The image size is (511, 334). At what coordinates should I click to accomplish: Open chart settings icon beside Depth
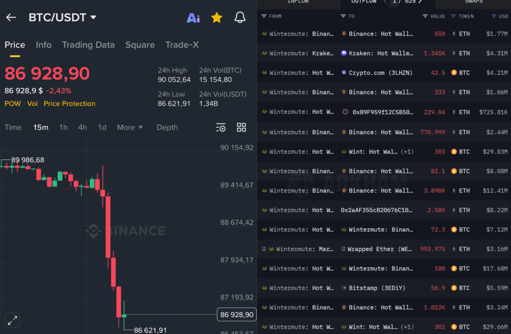pyautogui.click(x=221, y=127)
